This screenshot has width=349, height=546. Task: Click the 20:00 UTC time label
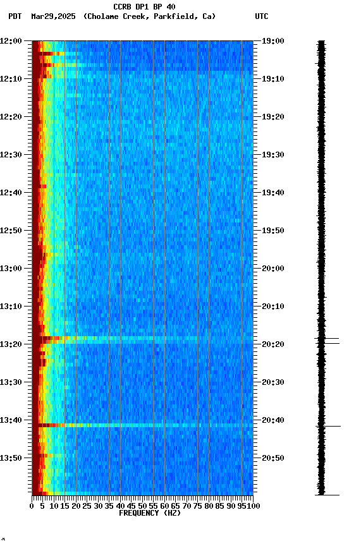272,269
